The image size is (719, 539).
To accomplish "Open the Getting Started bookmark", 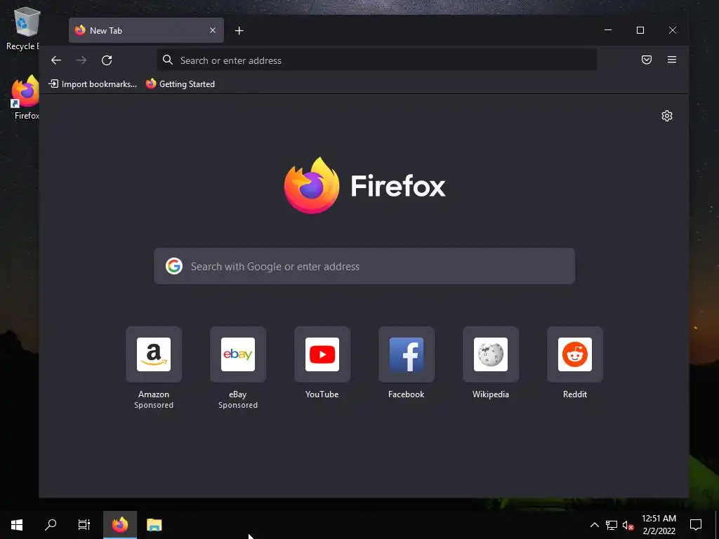I will (180, 84).
